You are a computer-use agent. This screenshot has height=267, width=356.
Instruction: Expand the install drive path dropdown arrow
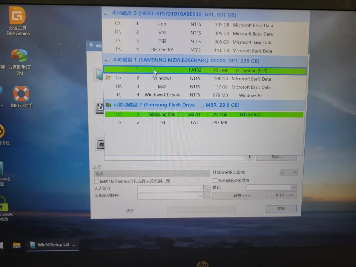[243, 157]
